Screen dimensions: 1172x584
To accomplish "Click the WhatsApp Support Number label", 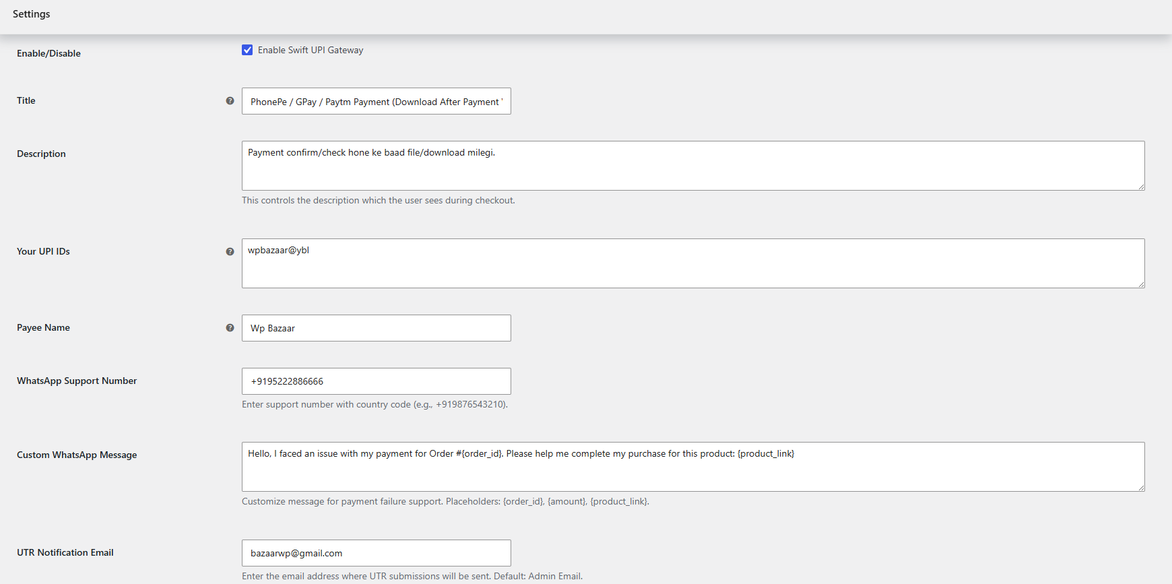I will [x=77, y=381].
